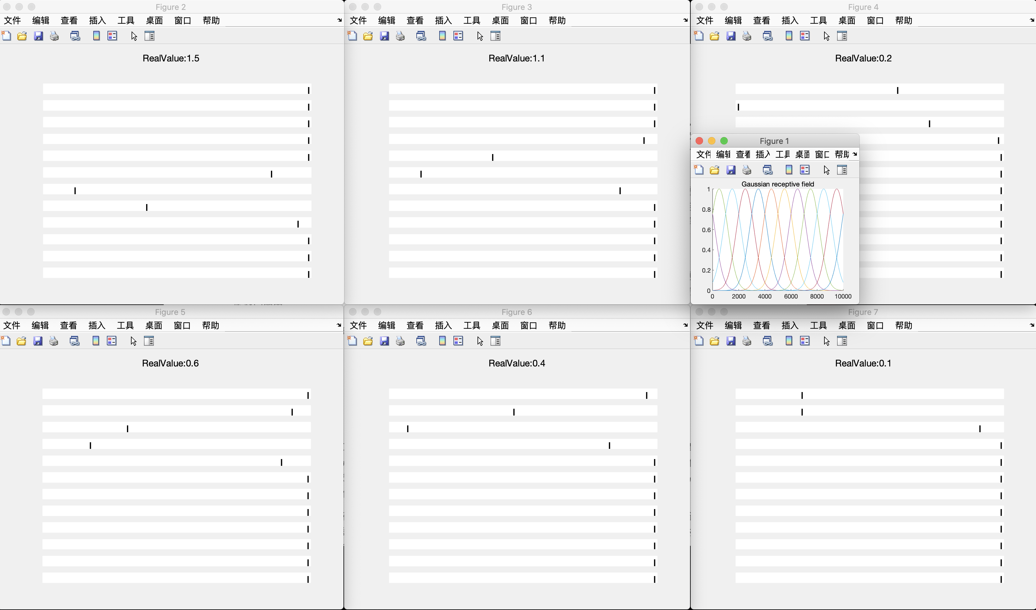Image resolution: width=1036 pixels, height=610 pixels.
Task: Click the RealValue:1.5 title text
Action: pyautogui.click(x=171, y=58)
